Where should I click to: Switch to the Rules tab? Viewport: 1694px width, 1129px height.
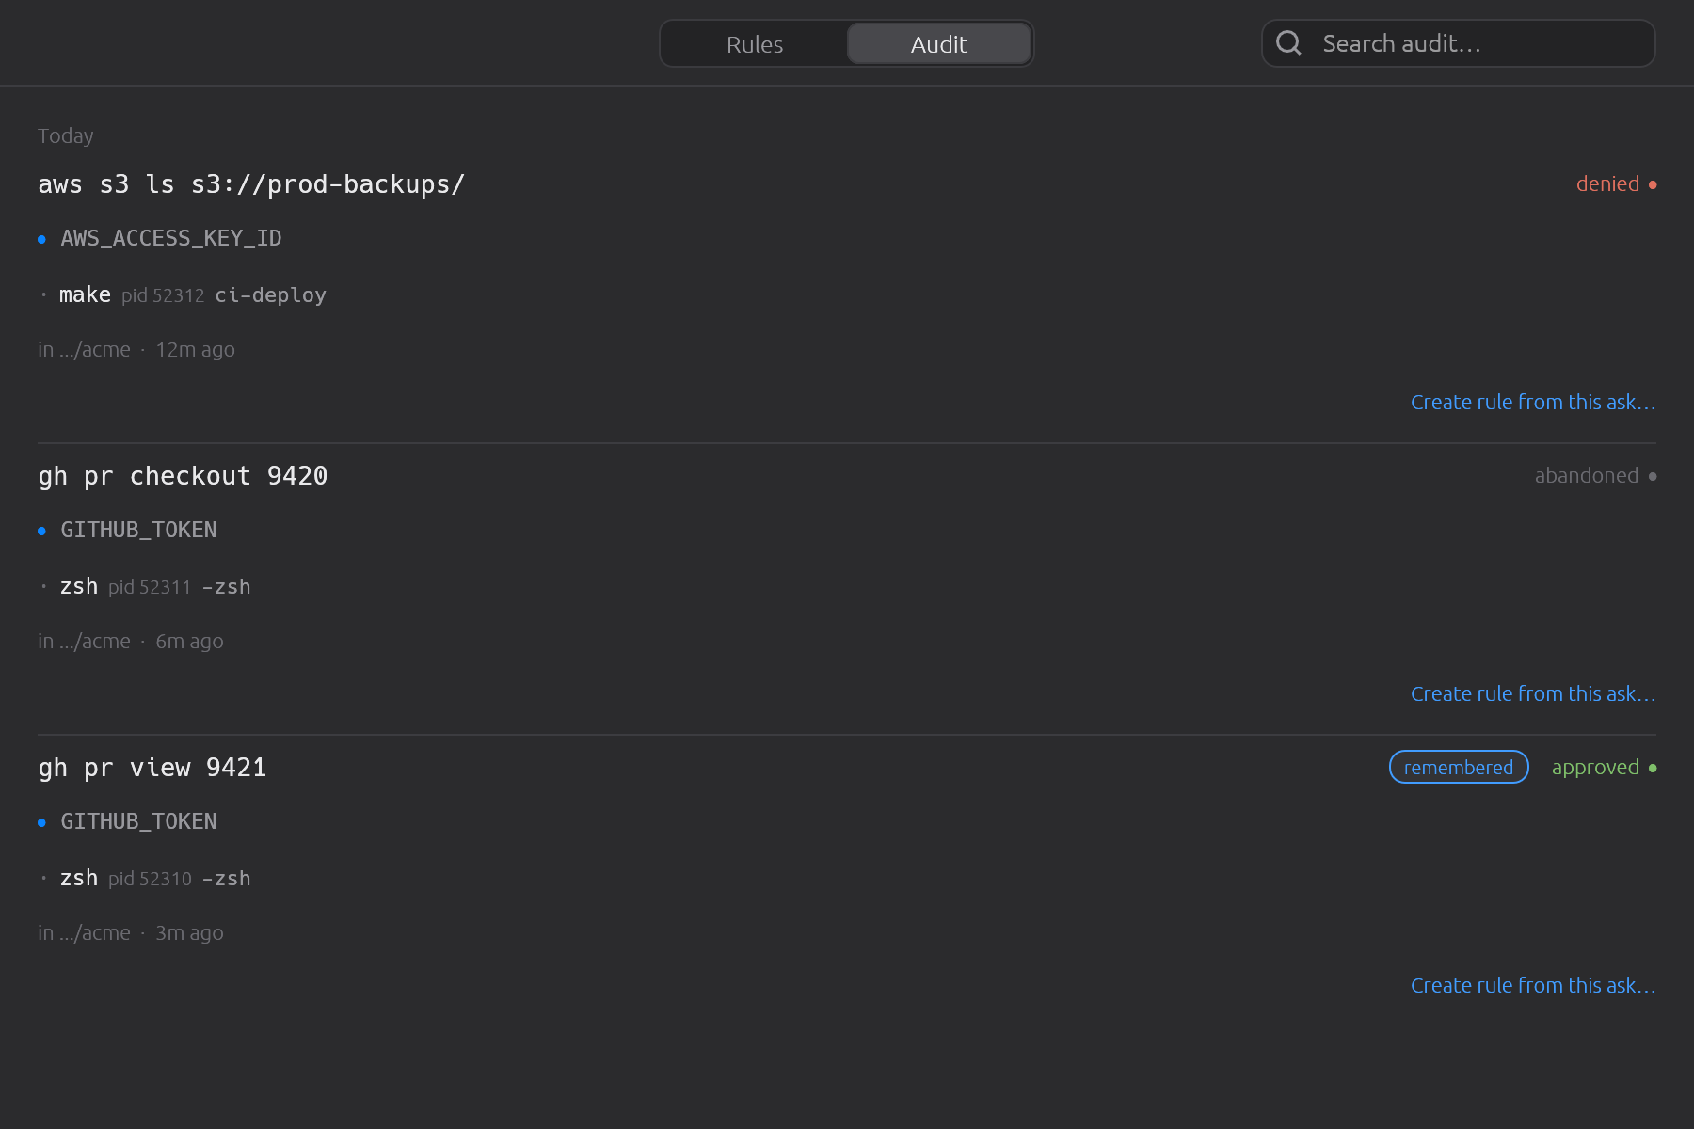[x=755, y=44]
